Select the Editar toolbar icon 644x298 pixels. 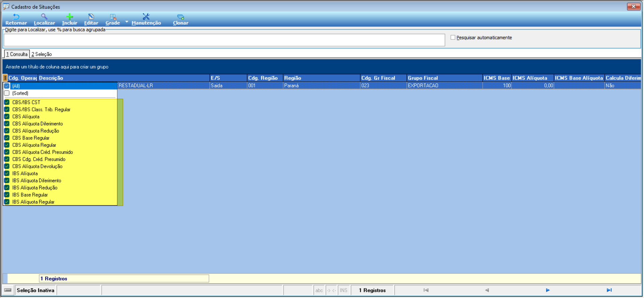91,17
